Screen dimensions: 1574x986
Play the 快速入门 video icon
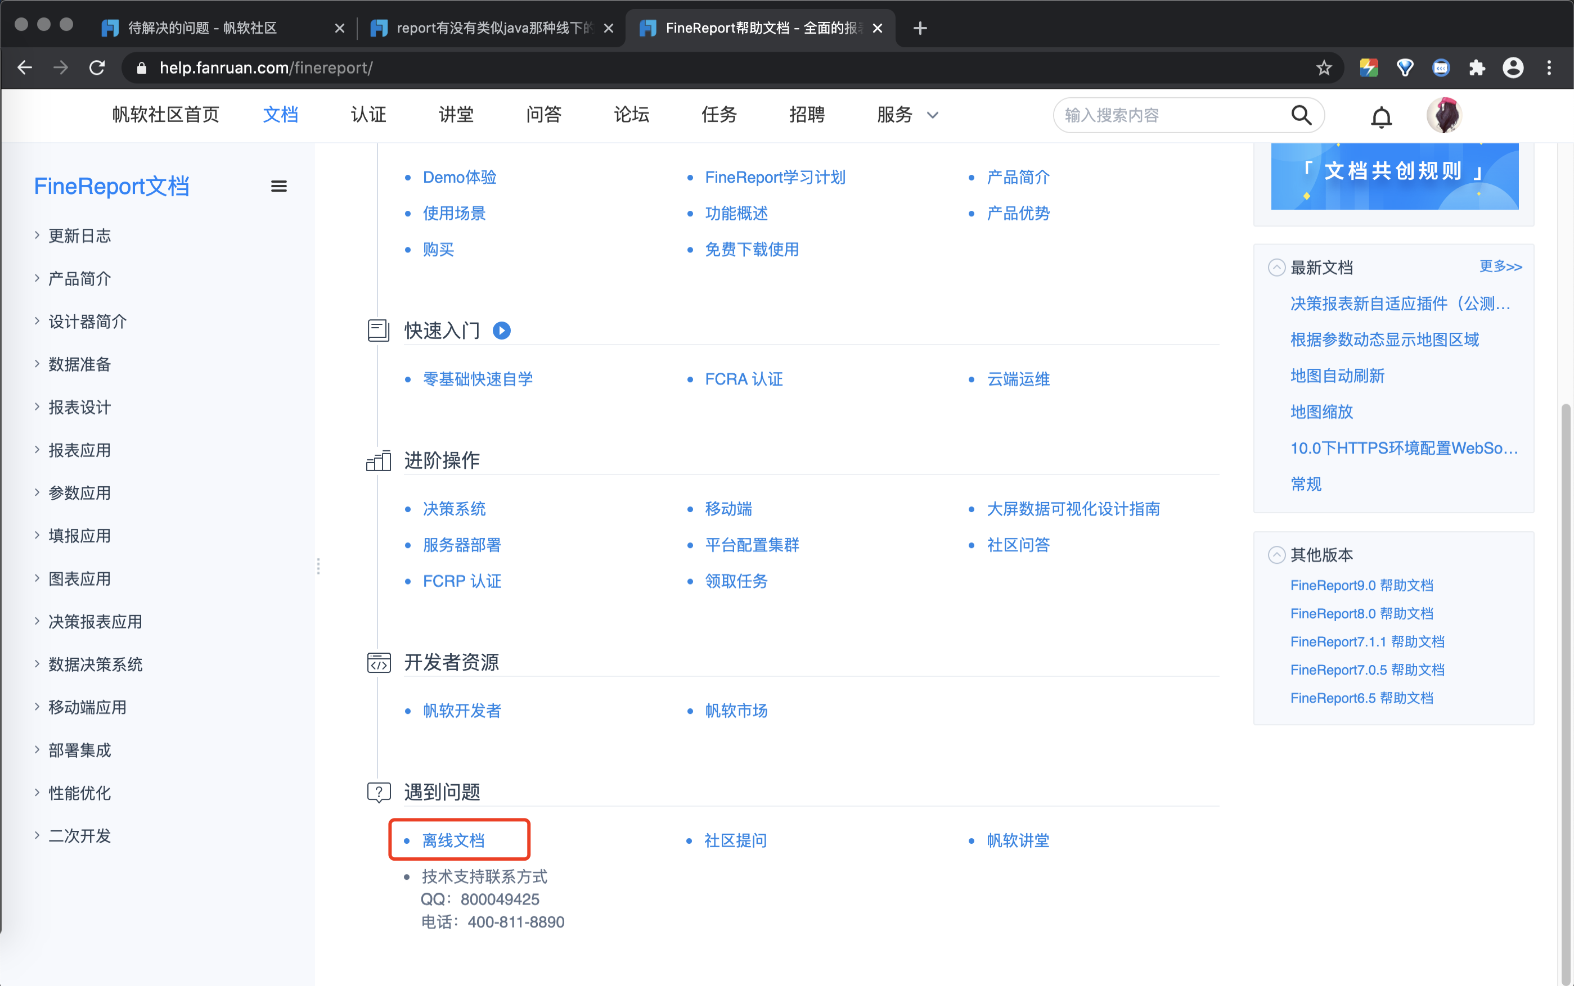click(501, 331)
